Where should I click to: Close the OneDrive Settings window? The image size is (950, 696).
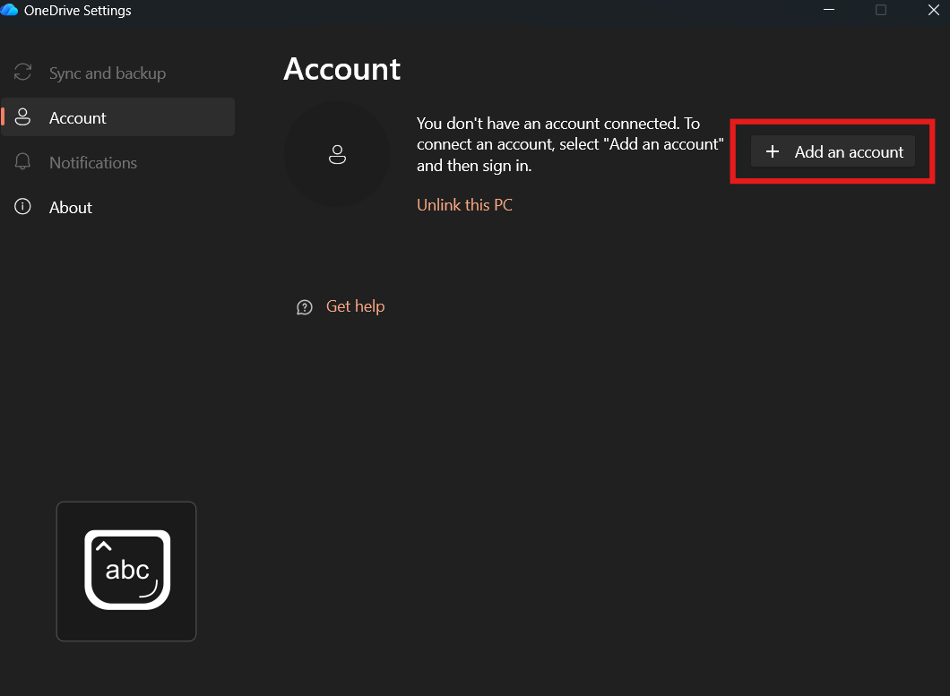coord(934,10)
